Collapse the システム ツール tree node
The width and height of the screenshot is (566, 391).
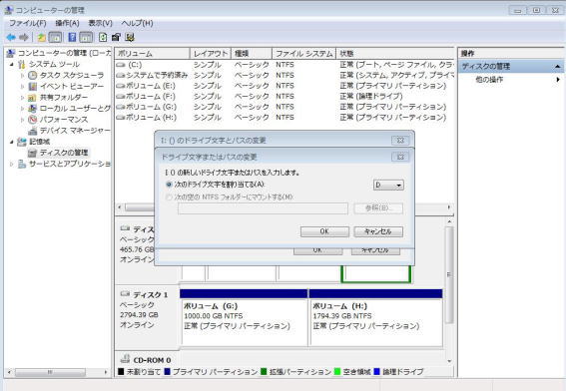[12, 65]
